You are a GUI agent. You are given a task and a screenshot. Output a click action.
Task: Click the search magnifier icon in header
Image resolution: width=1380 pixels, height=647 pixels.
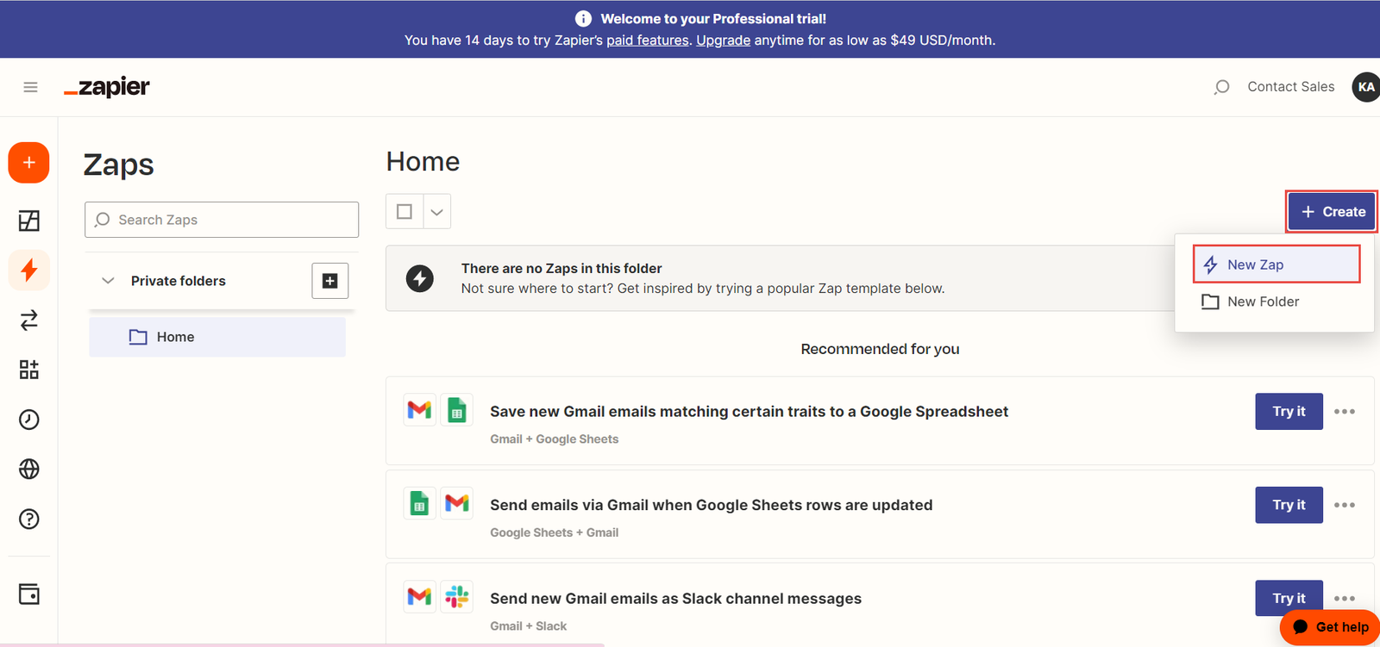(1221, 87)
